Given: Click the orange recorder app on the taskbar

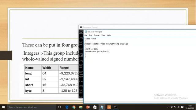Looking at the screenshot, I should (109, 107).
